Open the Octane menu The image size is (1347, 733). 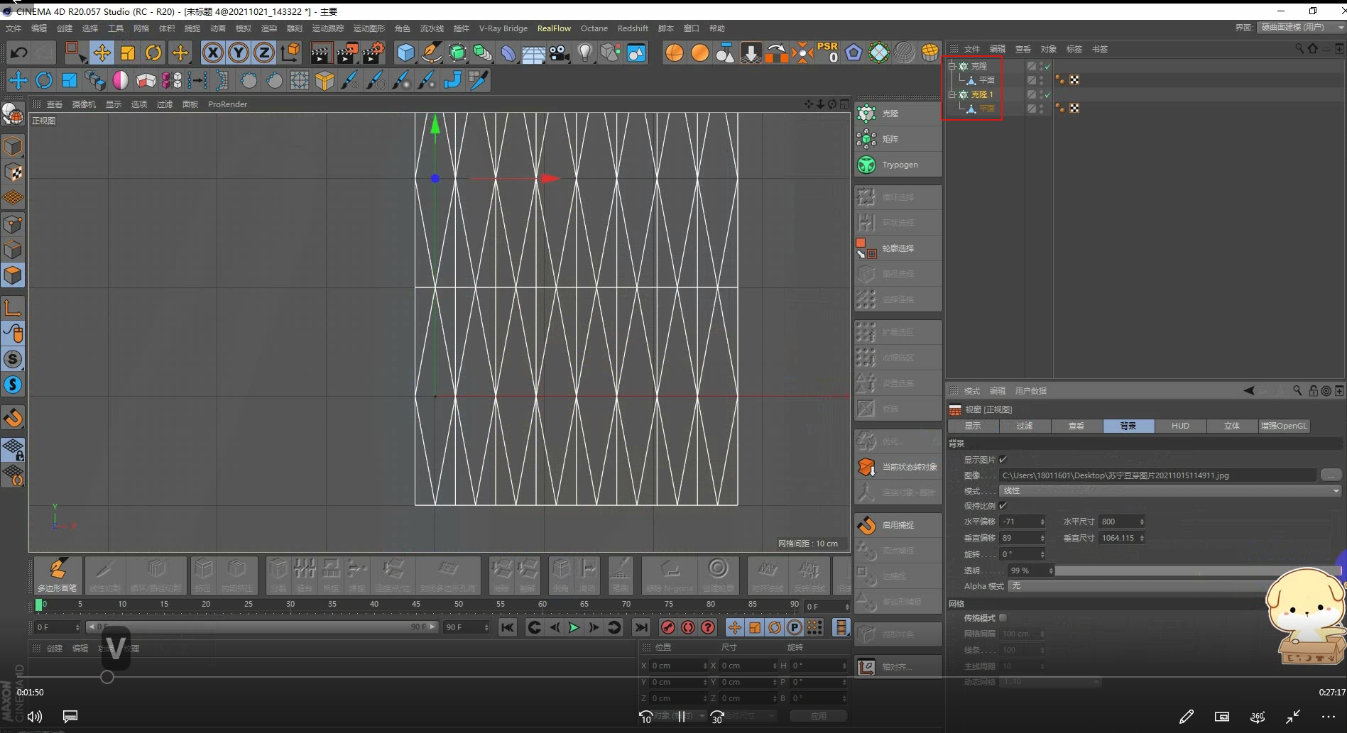click(x=594, y=28)
